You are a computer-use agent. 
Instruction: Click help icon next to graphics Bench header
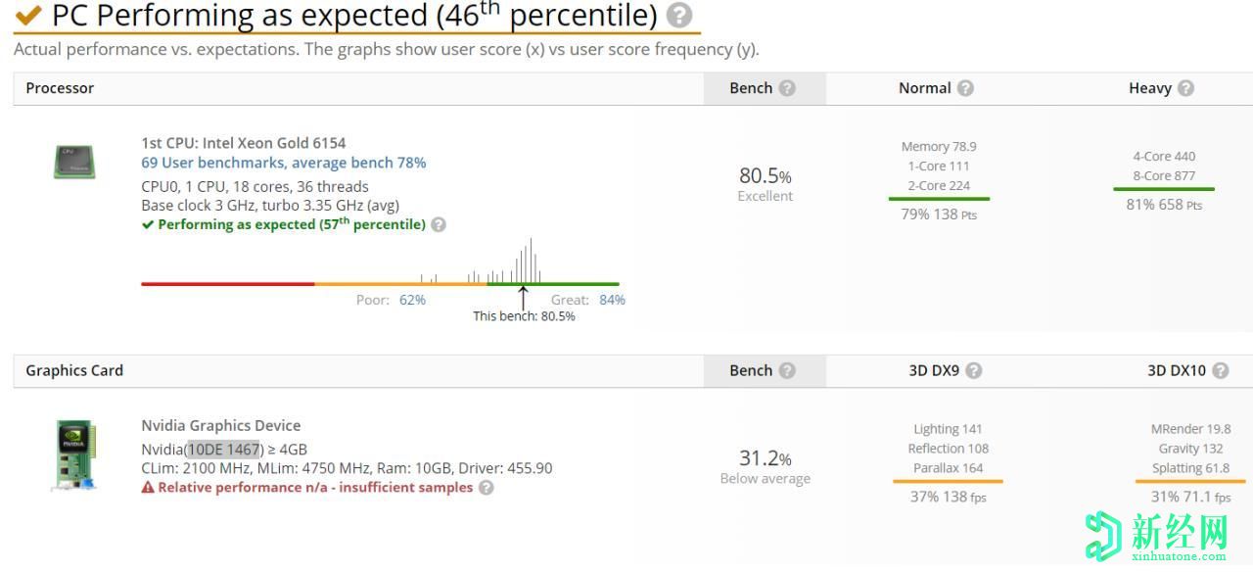click(x=787, y=370)
